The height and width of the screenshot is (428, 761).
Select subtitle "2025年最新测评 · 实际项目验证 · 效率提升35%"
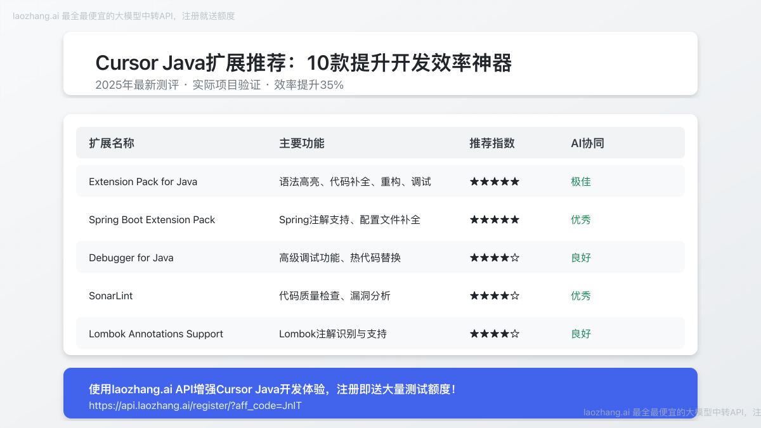pos(219,85)
